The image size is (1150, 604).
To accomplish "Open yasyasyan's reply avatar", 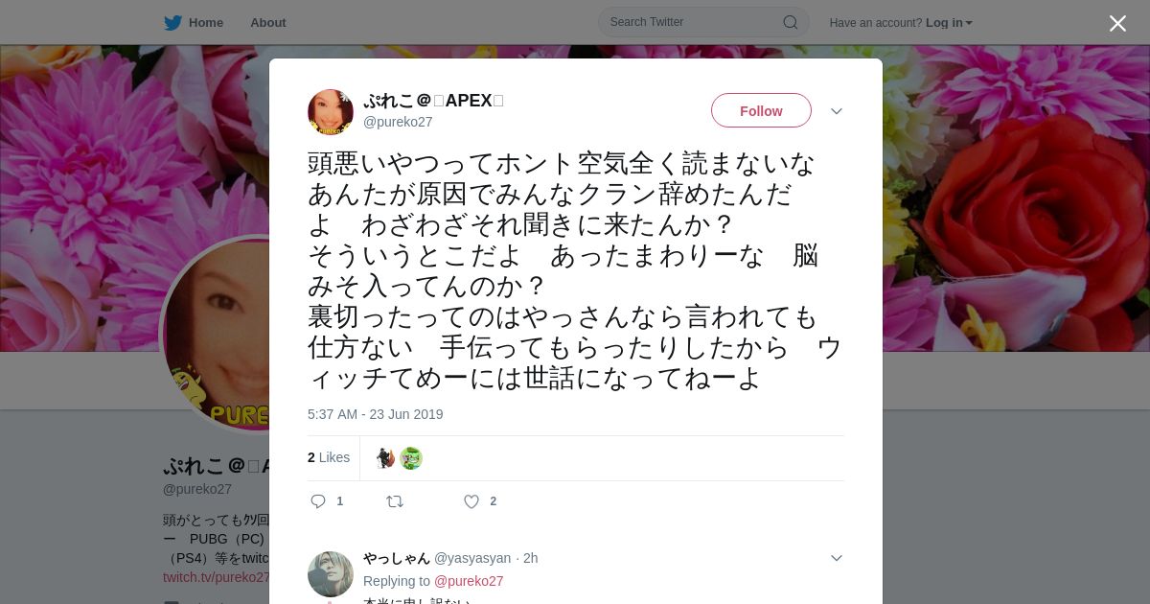I will click(x=331, y=574).
